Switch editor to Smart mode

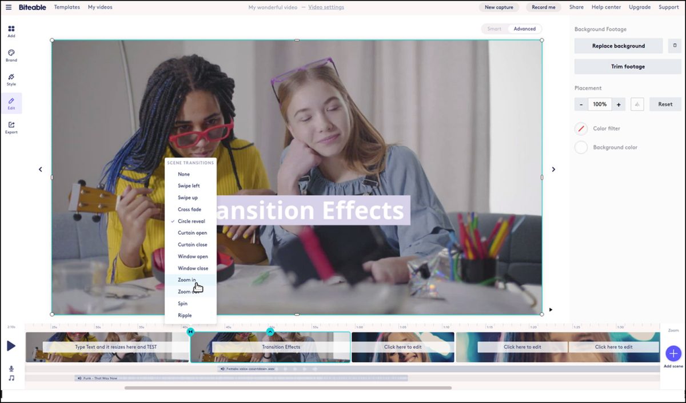pyautogui.click(x=494, y=29)
